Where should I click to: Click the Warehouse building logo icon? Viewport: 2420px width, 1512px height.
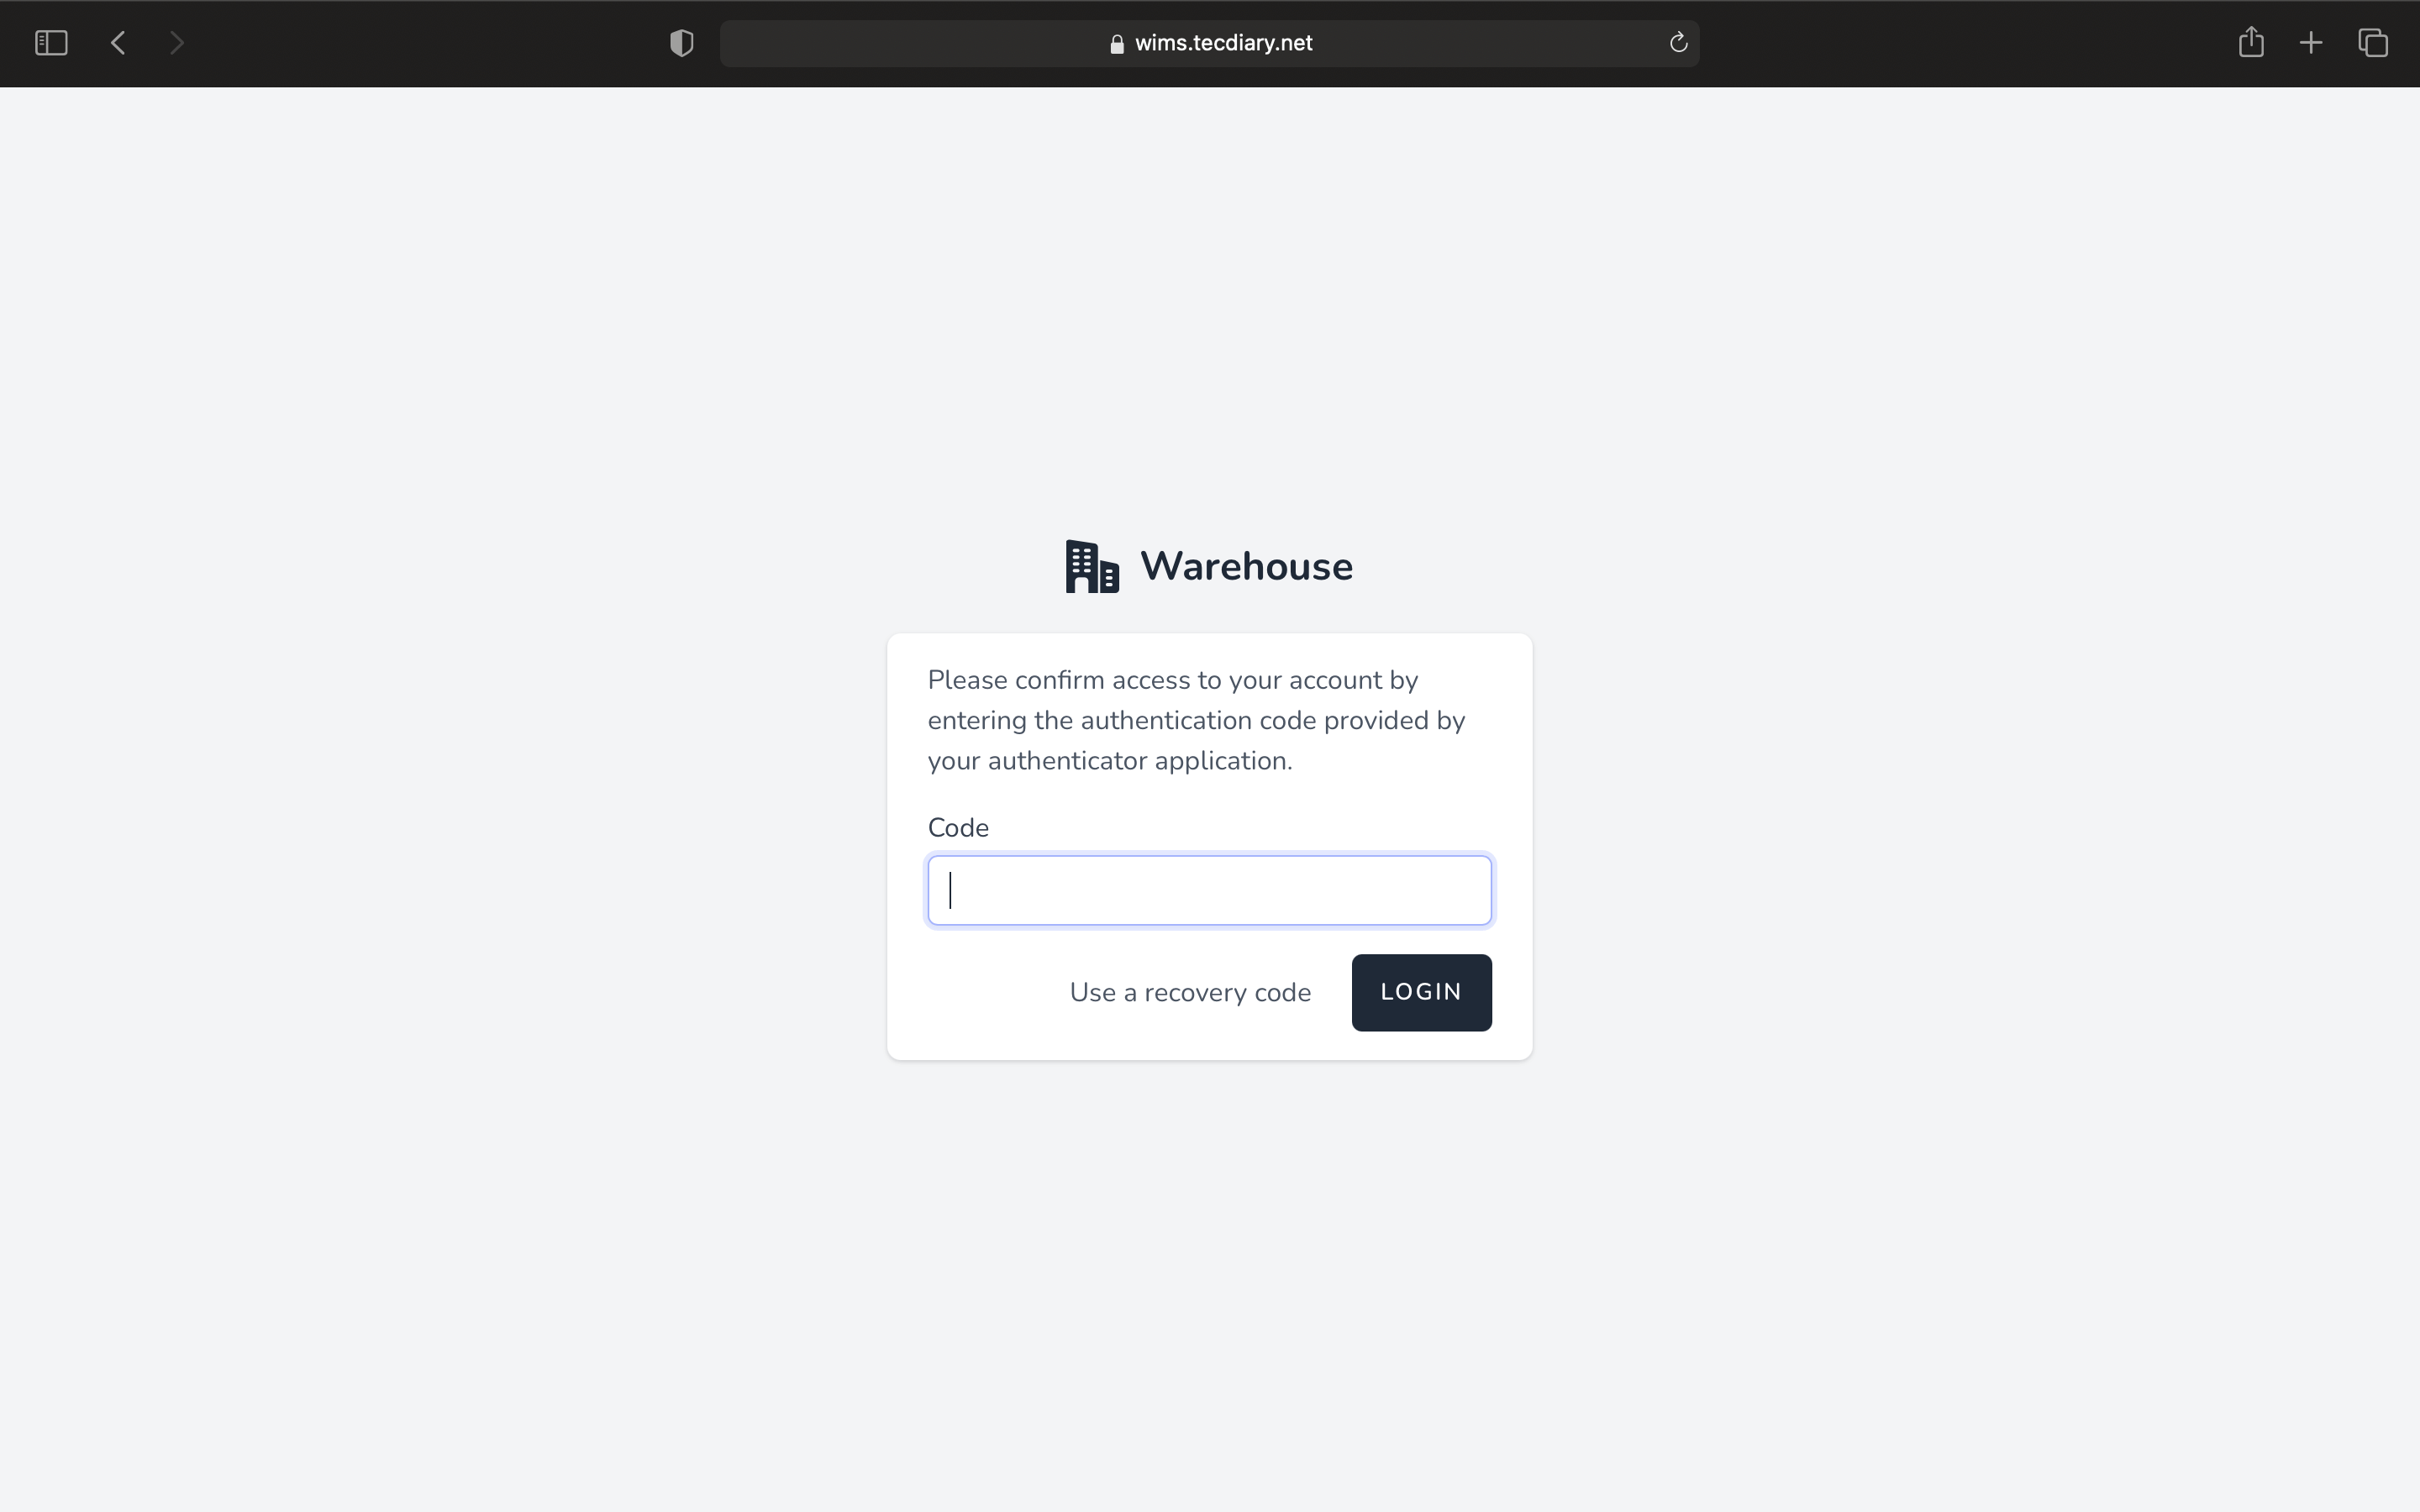coord(1091,567)
